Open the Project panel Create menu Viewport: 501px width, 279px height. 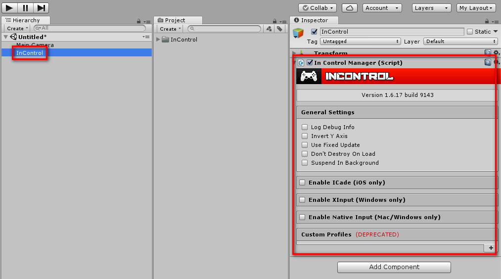pos(170,29)
